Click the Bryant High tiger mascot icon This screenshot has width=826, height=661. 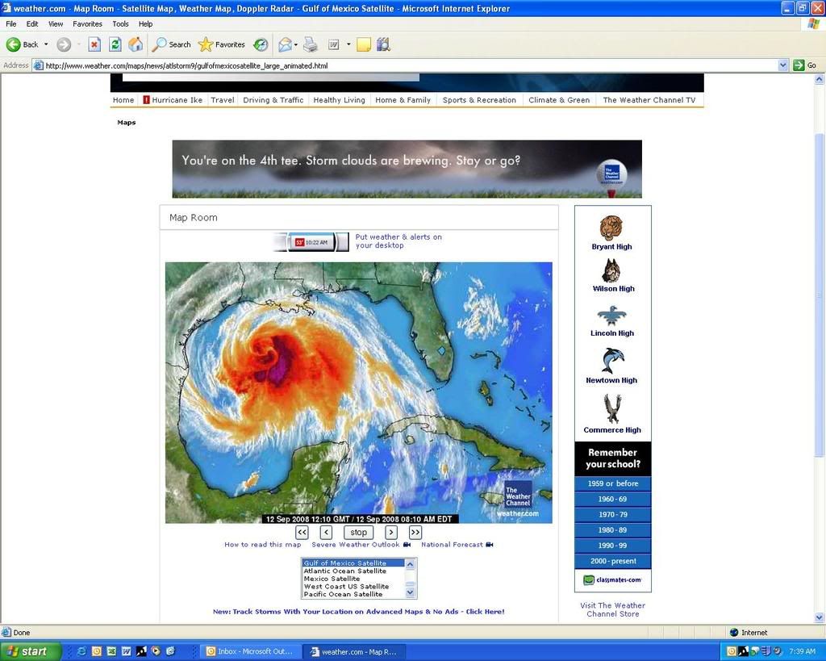pyautogui.click(x=611, y=228)
